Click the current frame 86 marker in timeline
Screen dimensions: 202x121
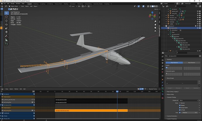(117, 91)
